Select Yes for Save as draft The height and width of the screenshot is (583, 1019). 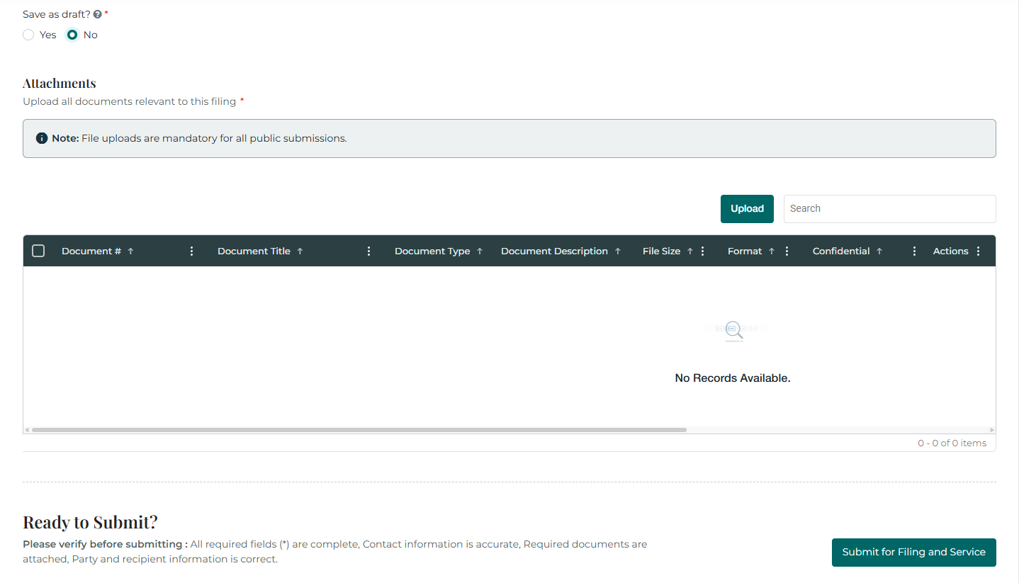click(x=28, y=34)
